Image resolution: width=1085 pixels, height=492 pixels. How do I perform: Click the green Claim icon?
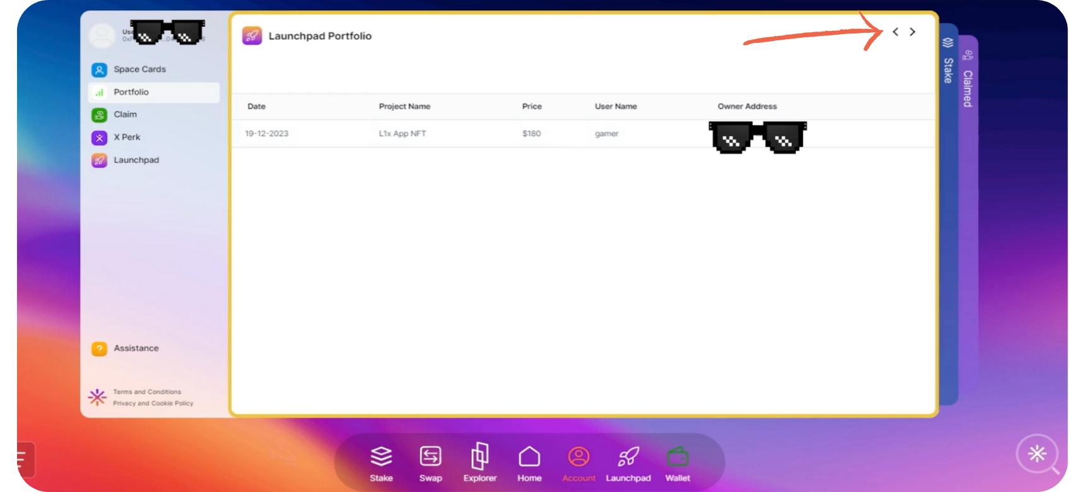coord(99,115)
